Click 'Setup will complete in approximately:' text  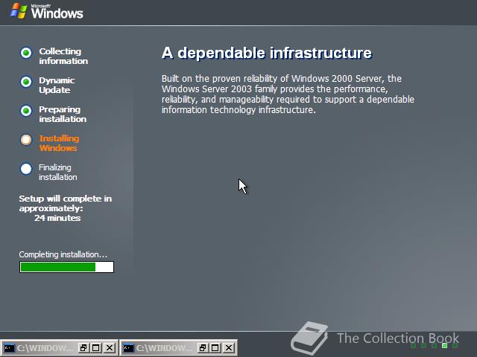pos(65,203)
